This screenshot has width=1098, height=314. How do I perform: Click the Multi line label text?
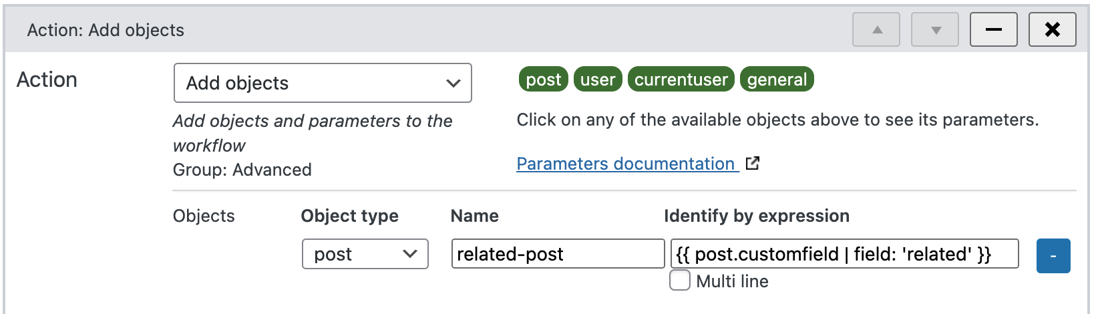(x=732, y=281)
